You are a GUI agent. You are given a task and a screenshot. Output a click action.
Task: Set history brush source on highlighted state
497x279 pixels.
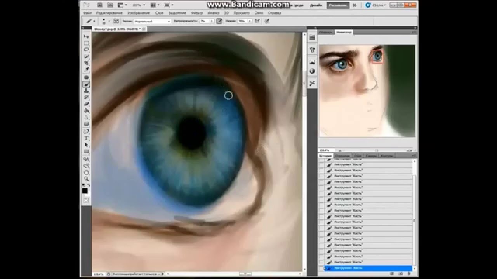321,268
